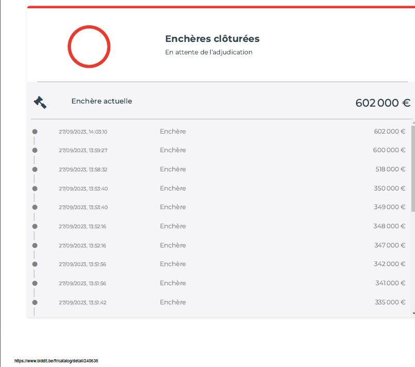Click the timestamp 27/09/2023, 14:03:10

click(x=83, y=132)
